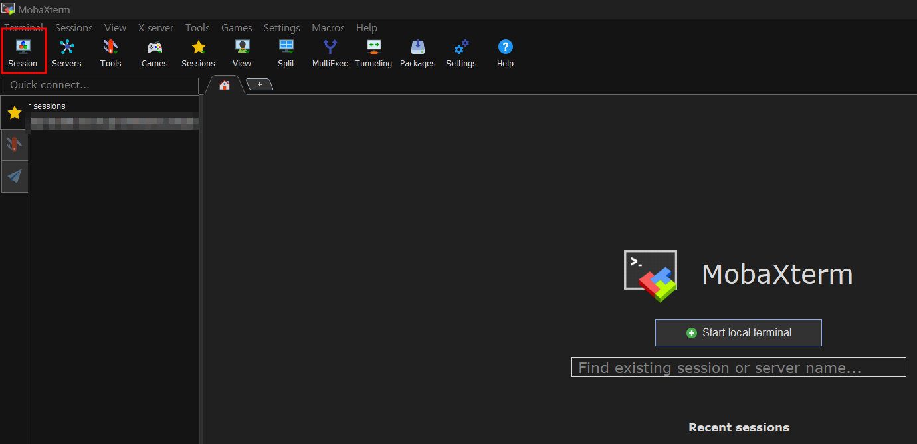Open the Sessions menu in menu bar
Image resolution: width=917 pixels, height=444 pixels.
click(74, 28)
